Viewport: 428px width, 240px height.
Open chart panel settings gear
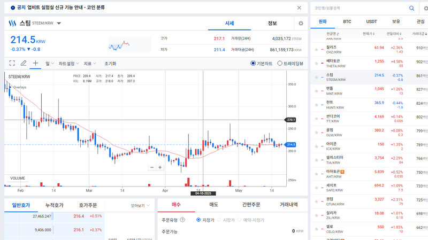coord(301,24)
